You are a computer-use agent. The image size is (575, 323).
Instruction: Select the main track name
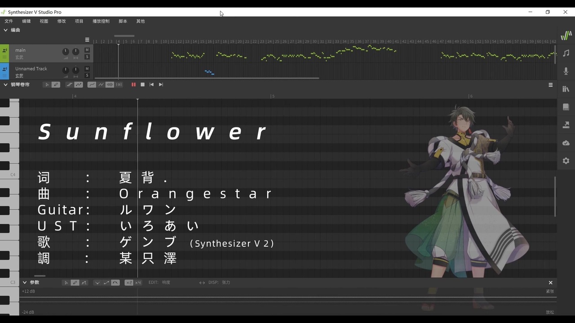click(20, 50)
